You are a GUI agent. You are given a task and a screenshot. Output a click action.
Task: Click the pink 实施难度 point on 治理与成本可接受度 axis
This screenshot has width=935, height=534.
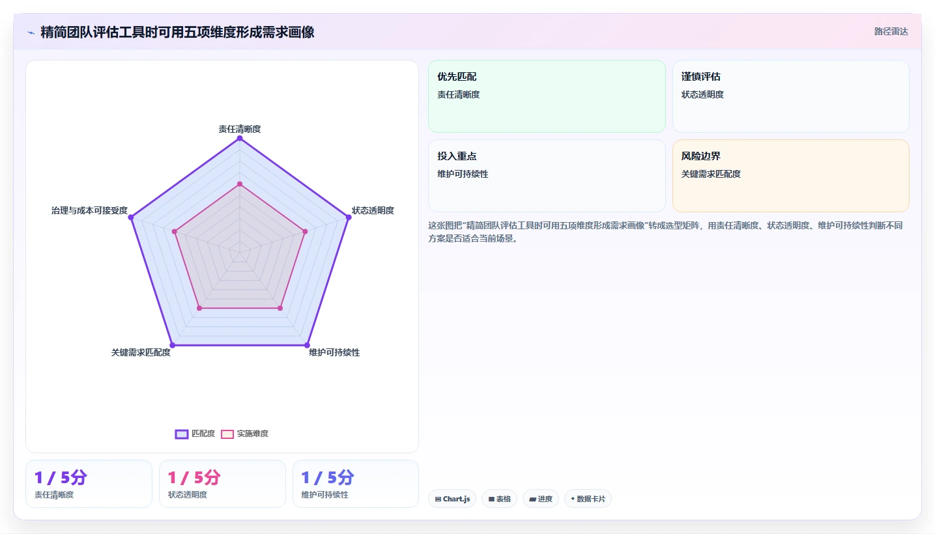175,231
